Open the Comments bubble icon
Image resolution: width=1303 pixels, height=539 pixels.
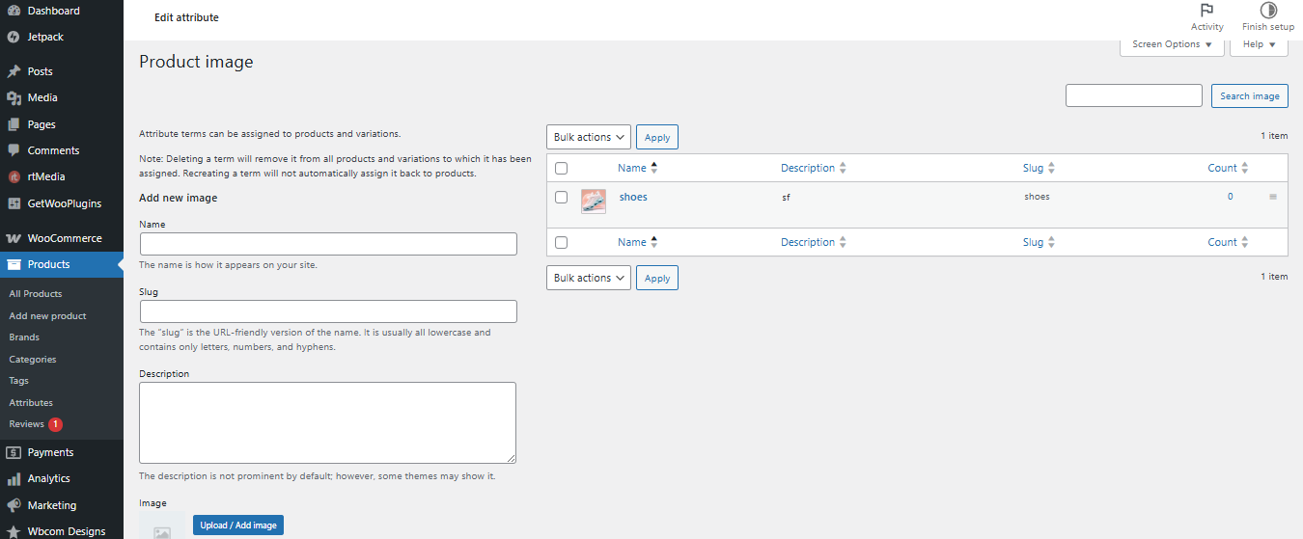coord(14,150)
